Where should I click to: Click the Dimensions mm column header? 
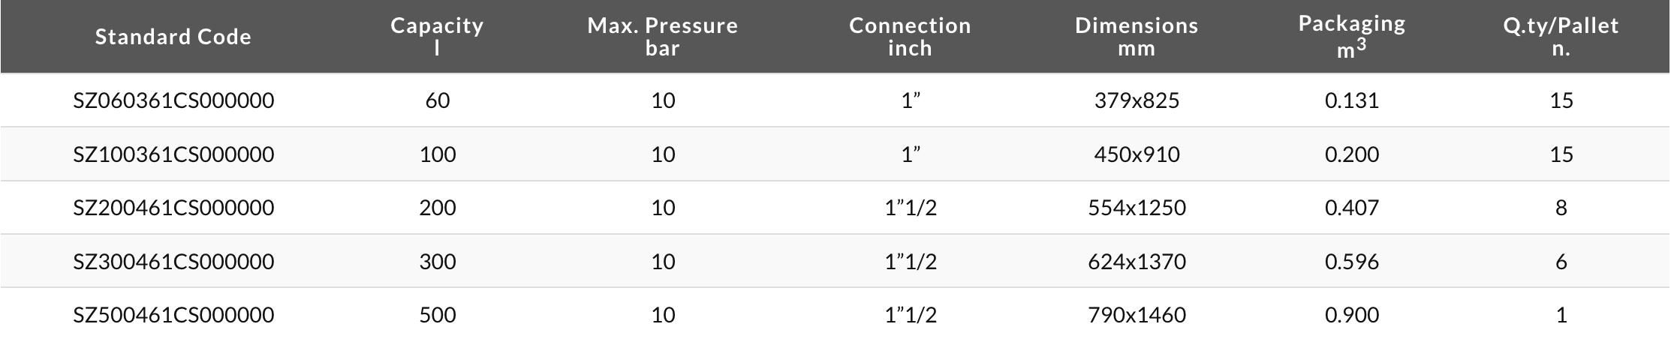1137,37
